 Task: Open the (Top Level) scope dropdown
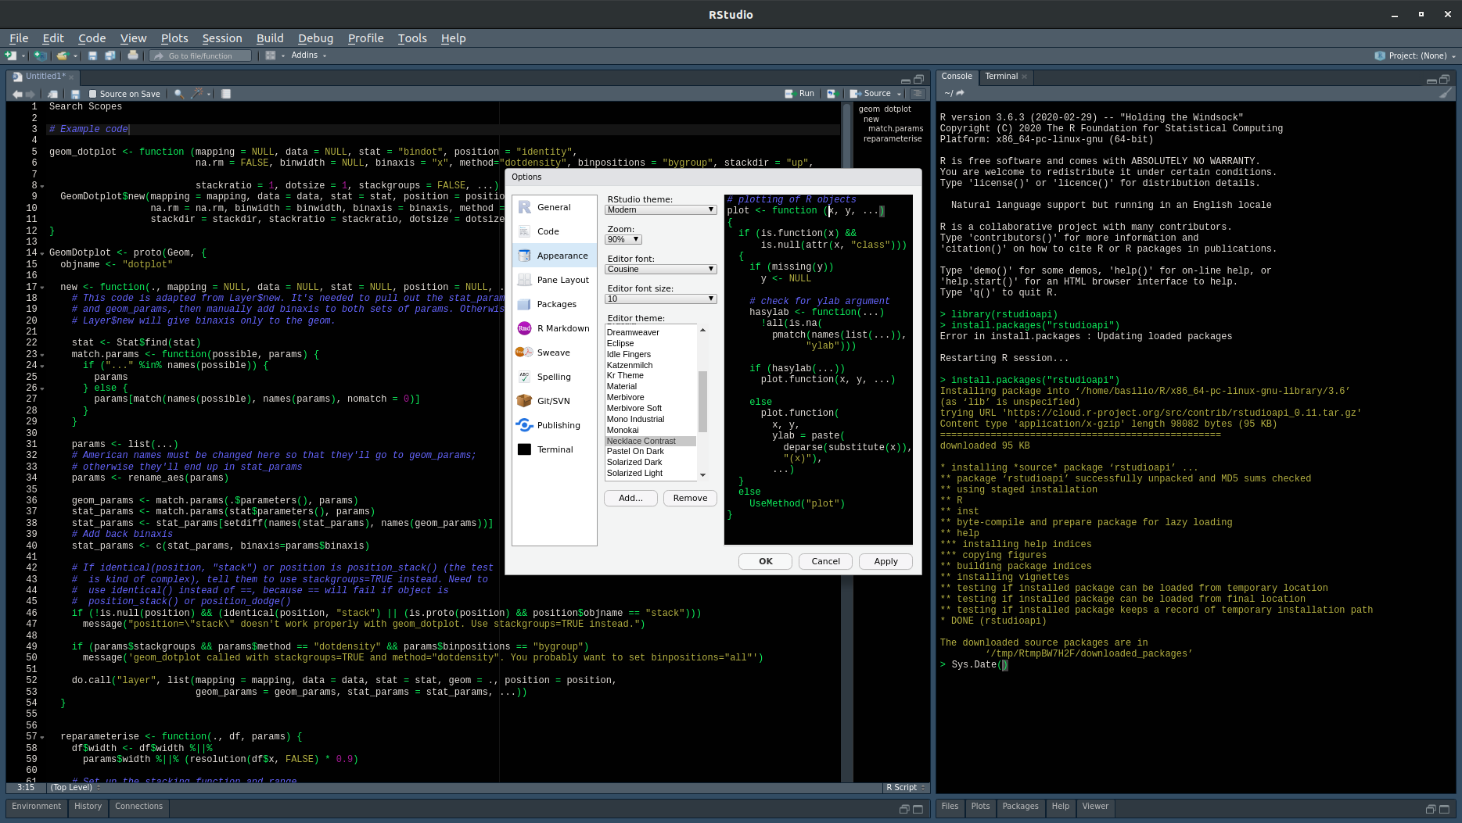tap(75, 787)
